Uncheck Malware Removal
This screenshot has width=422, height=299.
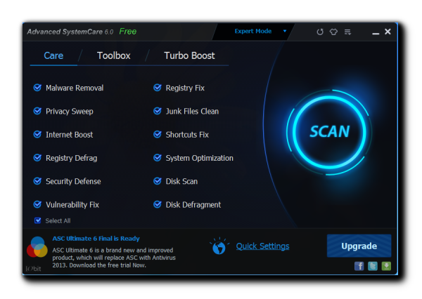click(x=37, y=88)
